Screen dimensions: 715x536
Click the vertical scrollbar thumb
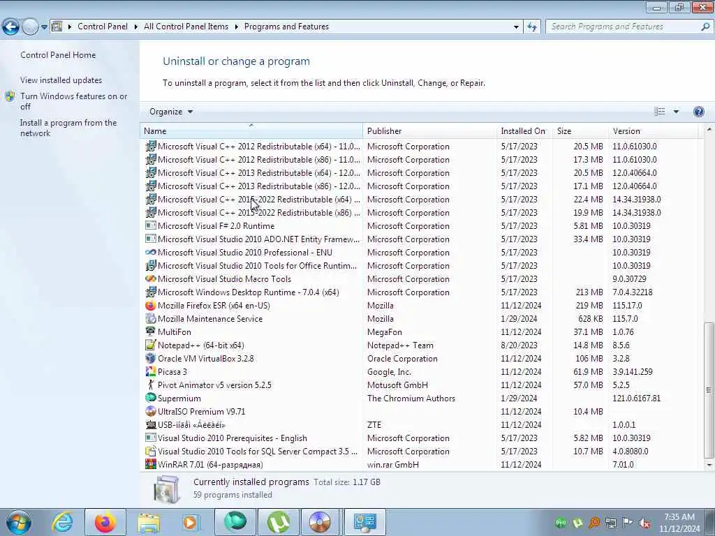pyautogui.click(x=709, y=390)
